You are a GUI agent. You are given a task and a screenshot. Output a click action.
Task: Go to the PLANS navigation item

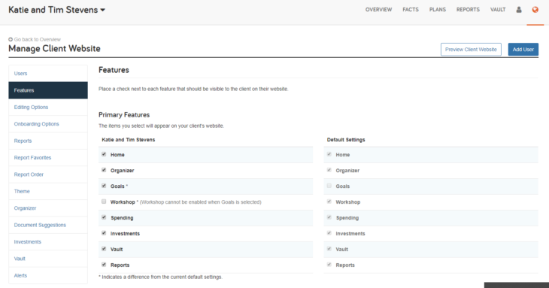point(438,10)
